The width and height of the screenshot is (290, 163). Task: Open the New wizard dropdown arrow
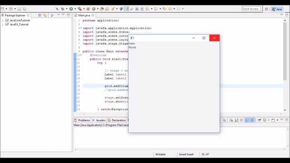6,9
